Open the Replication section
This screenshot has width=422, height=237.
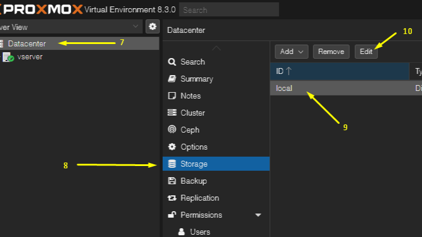coord(216,198)
